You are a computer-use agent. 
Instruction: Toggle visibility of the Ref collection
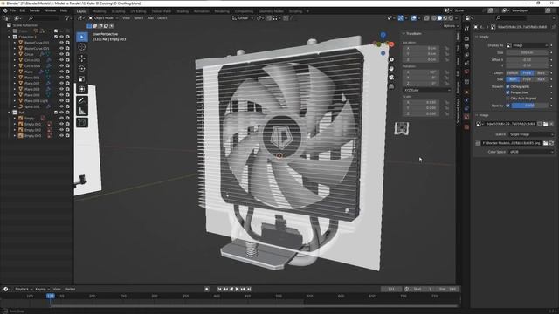pyautogui.click(x=61, y=113)
